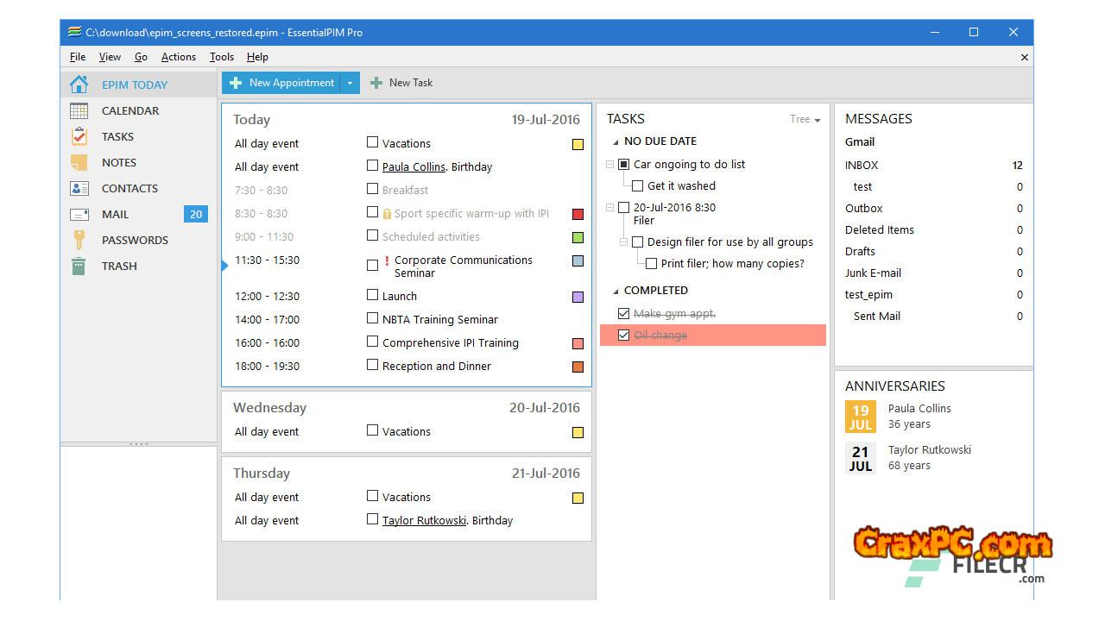1105x621 pixels.
Task: Click the New Task button
Action: [401, 83]
